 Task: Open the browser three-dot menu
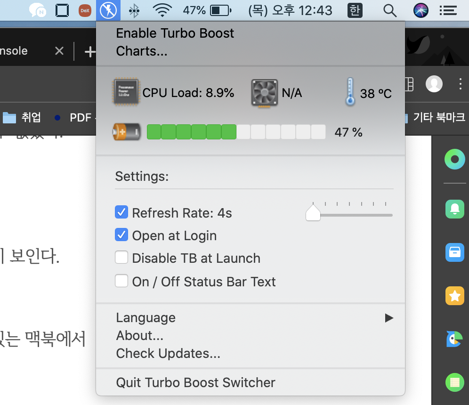461,84
